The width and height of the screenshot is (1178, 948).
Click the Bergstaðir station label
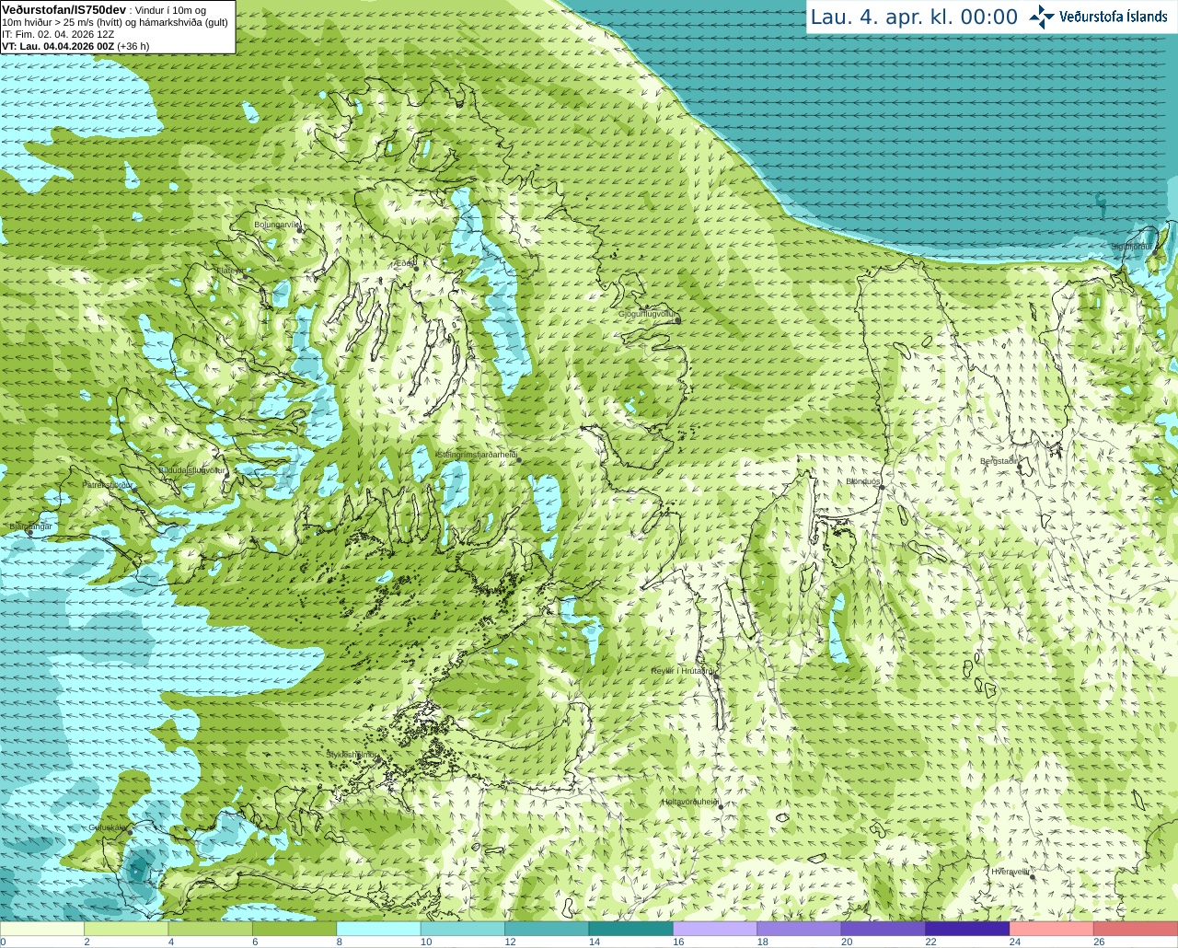pyautogui.click(x=1000, y=461)
